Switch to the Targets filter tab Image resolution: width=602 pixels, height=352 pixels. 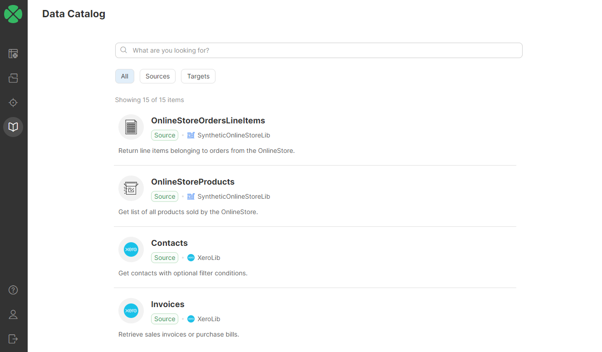(x=198, y=76)
